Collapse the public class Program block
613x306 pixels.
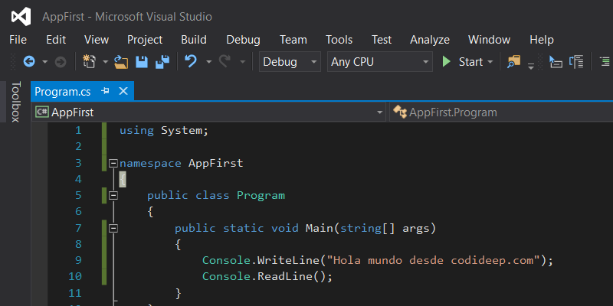(113, 195)
